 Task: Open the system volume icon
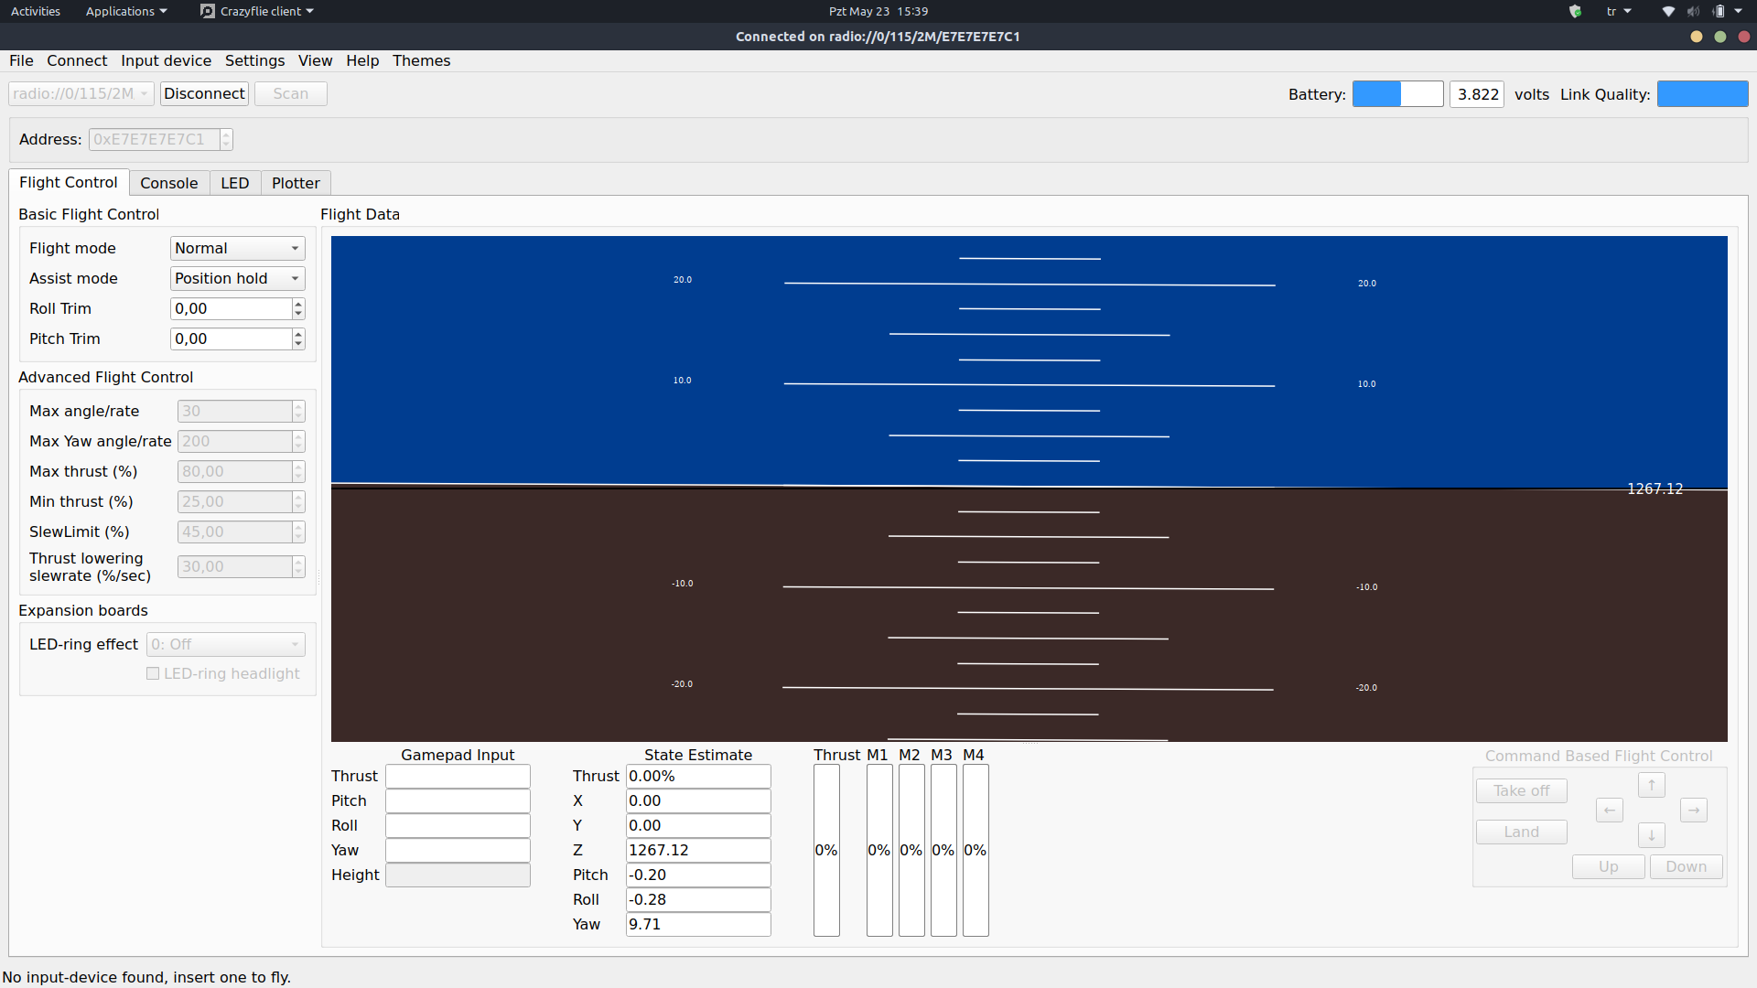pyautogui.click(x=1693, y=12)
